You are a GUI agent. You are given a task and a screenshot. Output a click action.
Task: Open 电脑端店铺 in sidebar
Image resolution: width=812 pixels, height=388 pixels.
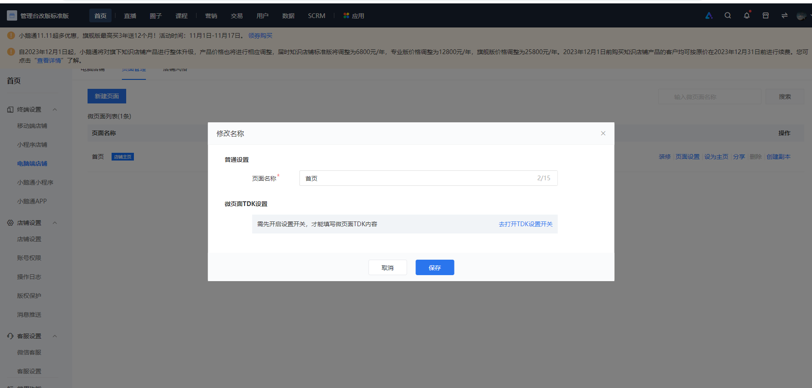pyautogui.click(x=32, y=164)
